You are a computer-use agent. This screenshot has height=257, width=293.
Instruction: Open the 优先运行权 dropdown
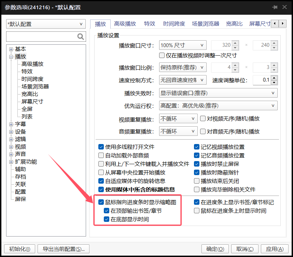point(218,106)
